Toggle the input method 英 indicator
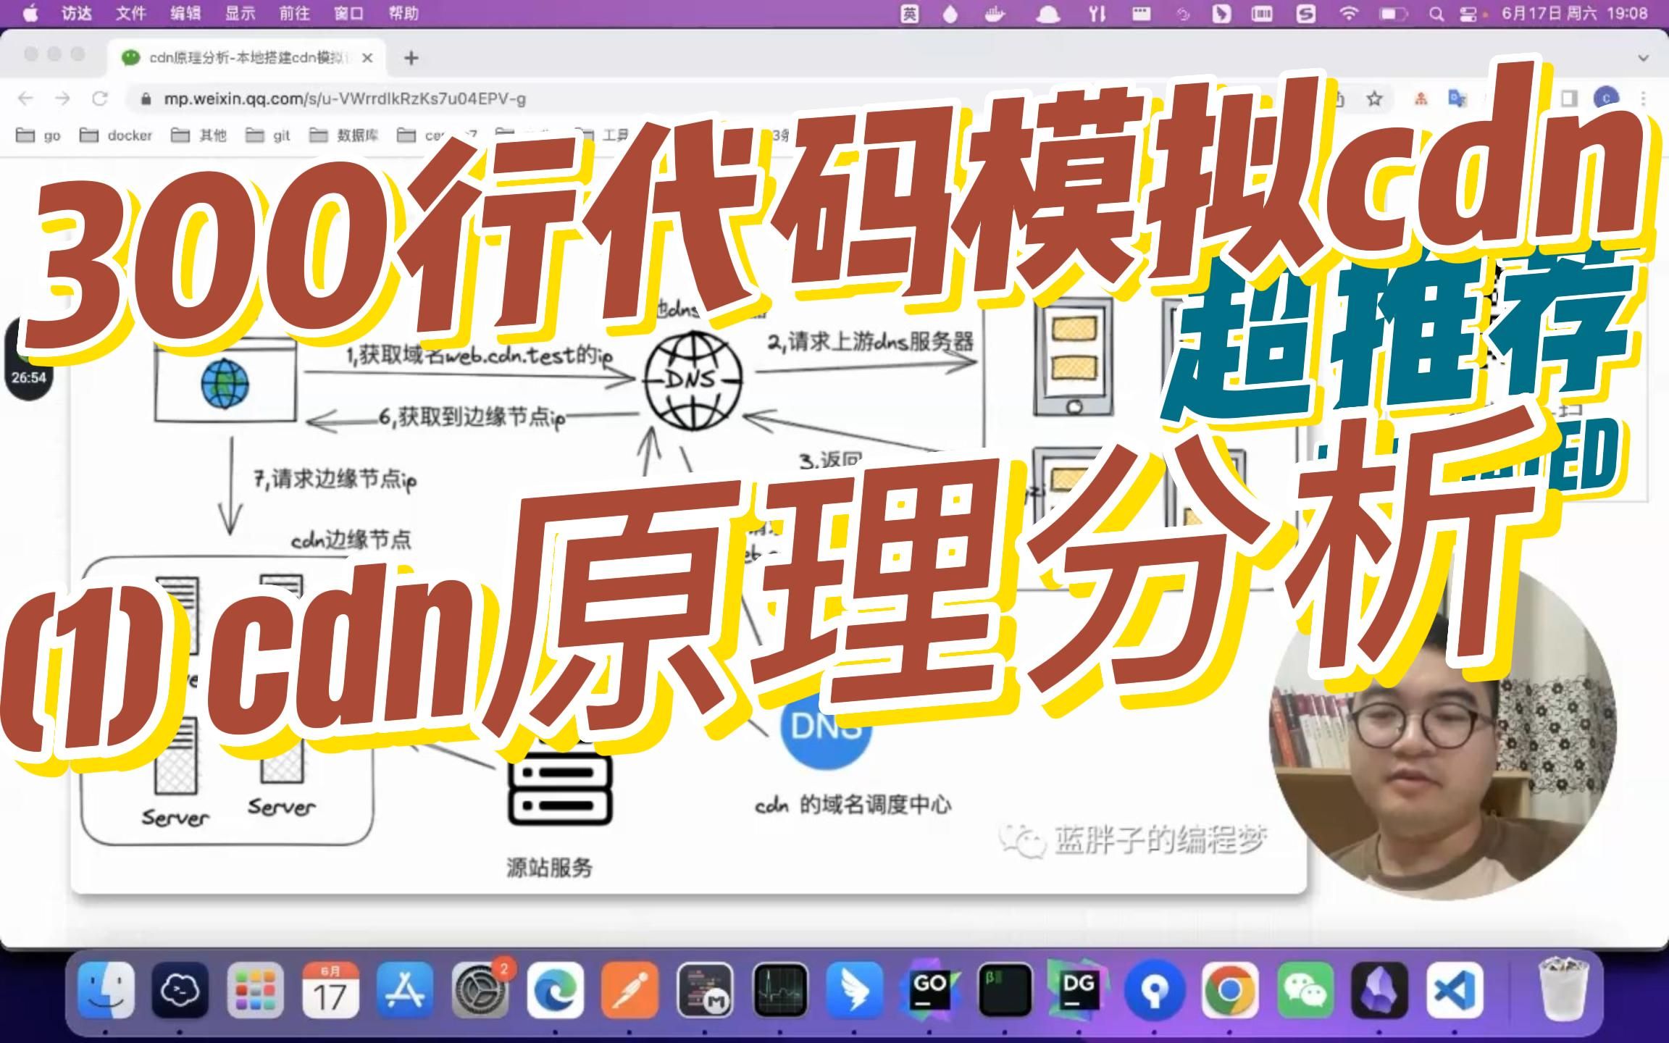The height and width of the screenshot is (1043, 1669). pos(910,14)
